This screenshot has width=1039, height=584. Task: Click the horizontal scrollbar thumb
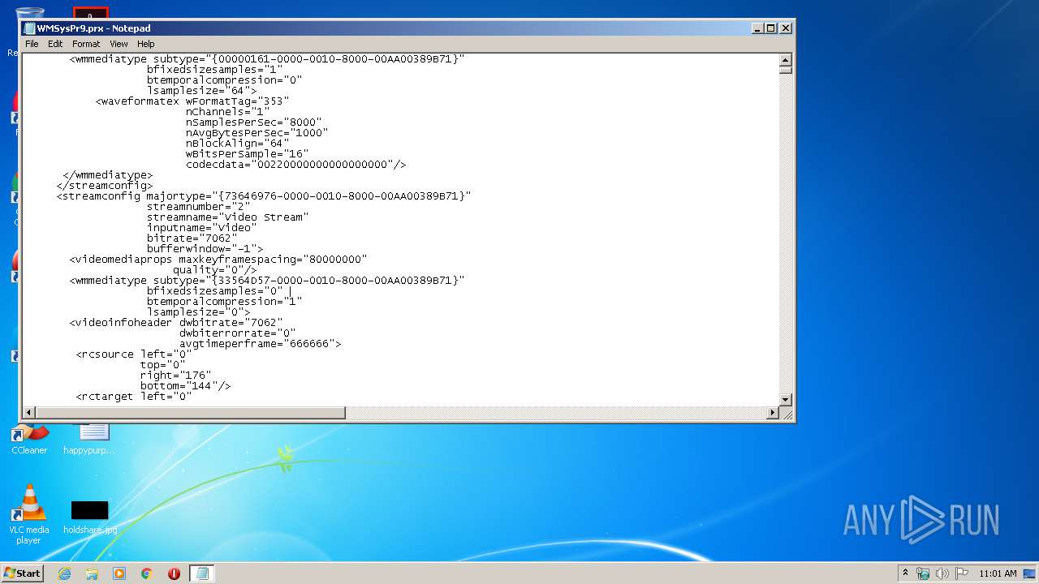(x=190, y=413)
